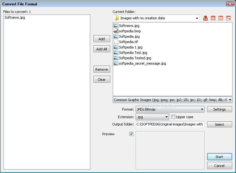Click the folder icon in Current folder box
This screenshot has width=236, height=173.
pyautogui.click(x=117, y=18)
